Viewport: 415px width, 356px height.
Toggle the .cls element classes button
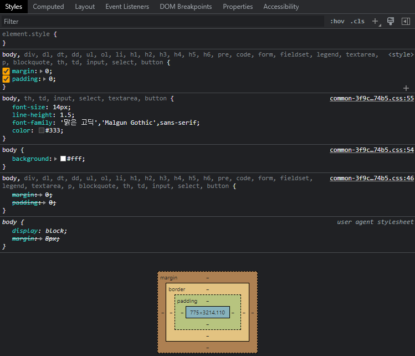357,21
